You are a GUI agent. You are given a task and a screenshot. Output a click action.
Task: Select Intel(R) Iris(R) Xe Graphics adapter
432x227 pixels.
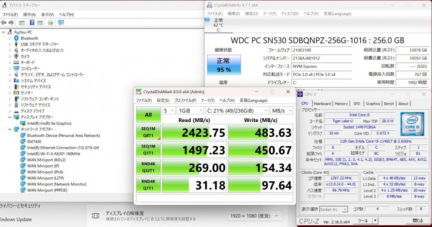coord(49,123)
